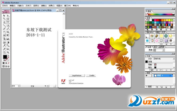
Task: Click the target circle of 图层 1
Action: [x=170, y=75]
